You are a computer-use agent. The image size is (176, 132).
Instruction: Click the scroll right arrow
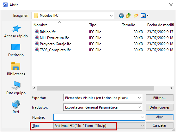pyautogui.click(x=171, y=88)
